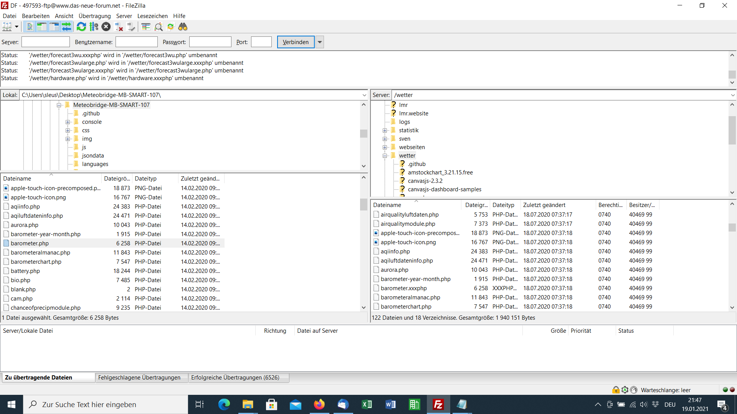This screenshot has width=737, height=414.
Task: Open Windows Start menu
Action: click(12, 404)
